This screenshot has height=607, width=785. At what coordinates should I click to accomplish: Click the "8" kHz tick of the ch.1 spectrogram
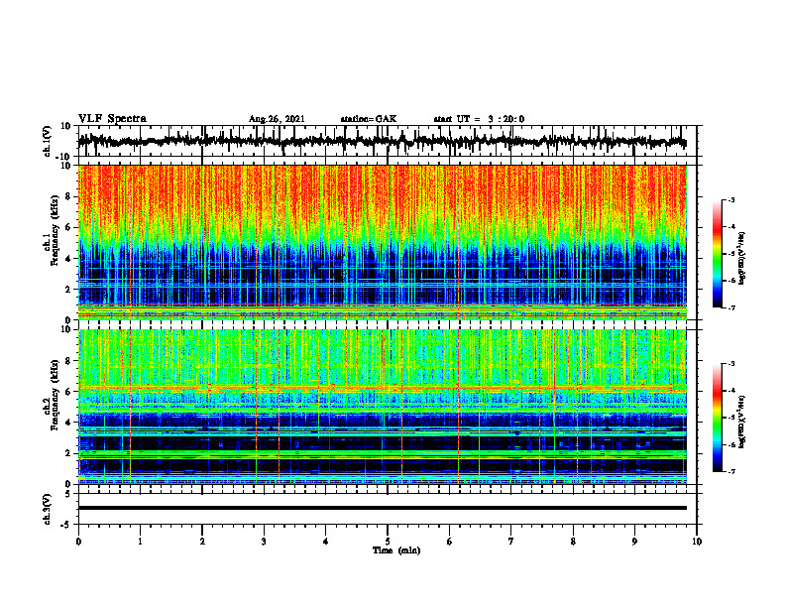68,196
